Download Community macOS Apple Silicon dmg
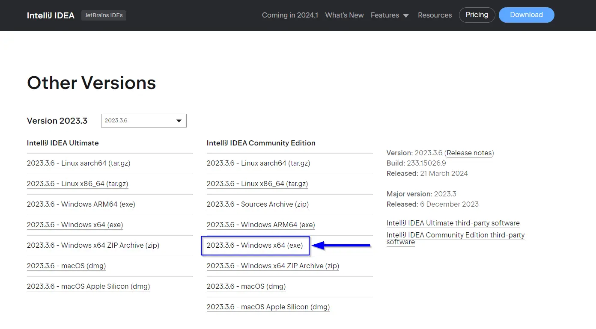The height and width of the screenshot is (329, 596). pos(268,307)
